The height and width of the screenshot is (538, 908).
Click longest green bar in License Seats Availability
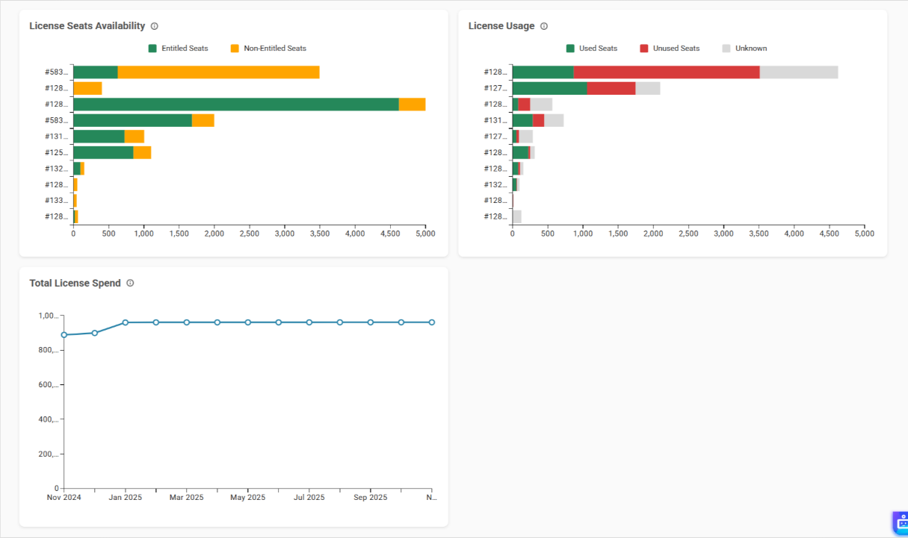[235, 104]
